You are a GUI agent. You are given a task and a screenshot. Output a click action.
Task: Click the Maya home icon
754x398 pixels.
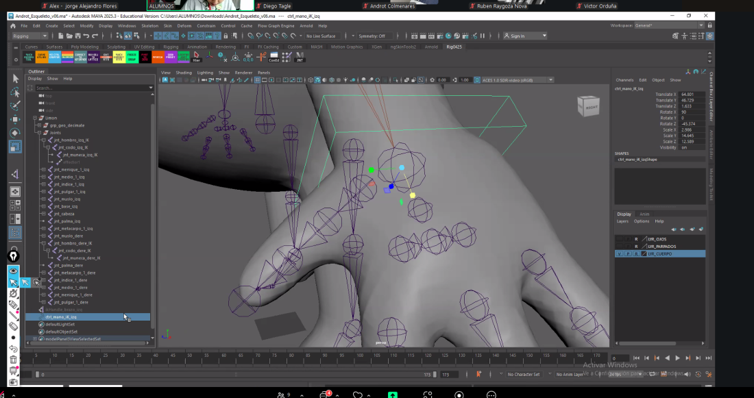click(12, 26)
